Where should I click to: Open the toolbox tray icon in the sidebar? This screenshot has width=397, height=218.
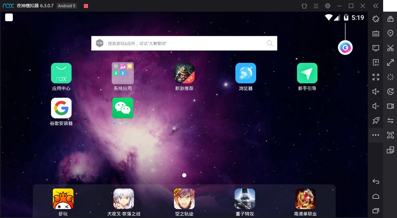[390, 19]
